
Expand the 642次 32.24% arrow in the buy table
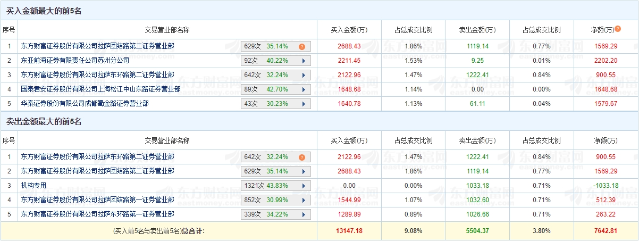(x=303, y=75)
